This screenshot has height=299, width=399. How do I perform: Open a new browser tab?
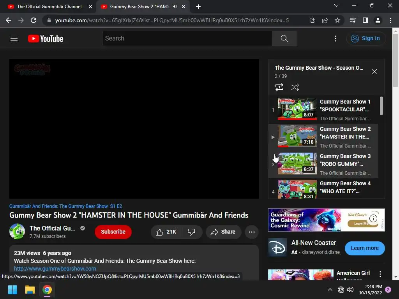point(198,7)
